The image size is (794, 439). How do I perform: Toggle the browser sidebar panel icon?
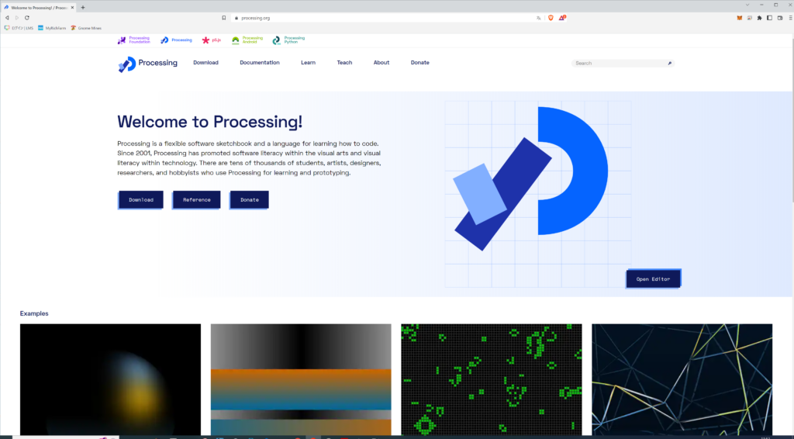769,18
